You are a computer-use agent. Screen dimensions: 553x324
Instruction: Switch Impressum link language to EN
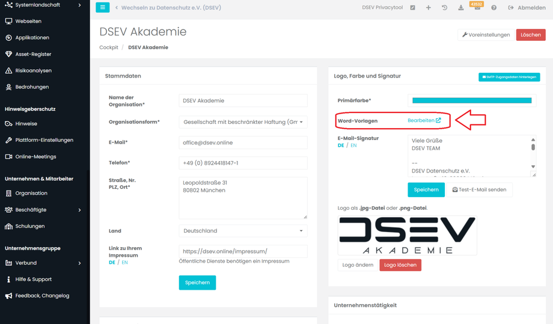[x=125, y=263]
